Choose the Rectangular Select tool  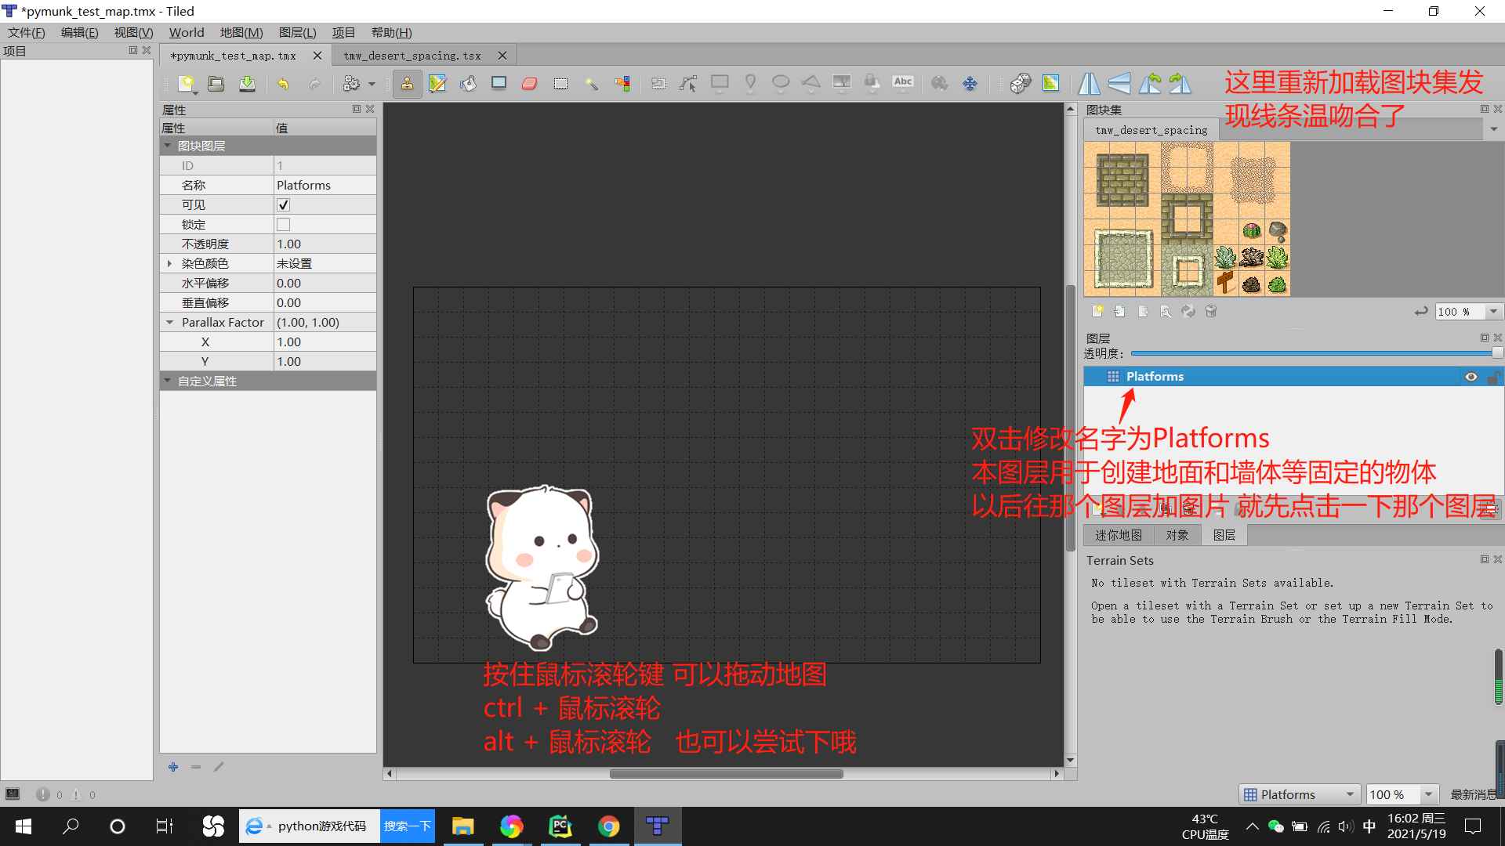560,84
